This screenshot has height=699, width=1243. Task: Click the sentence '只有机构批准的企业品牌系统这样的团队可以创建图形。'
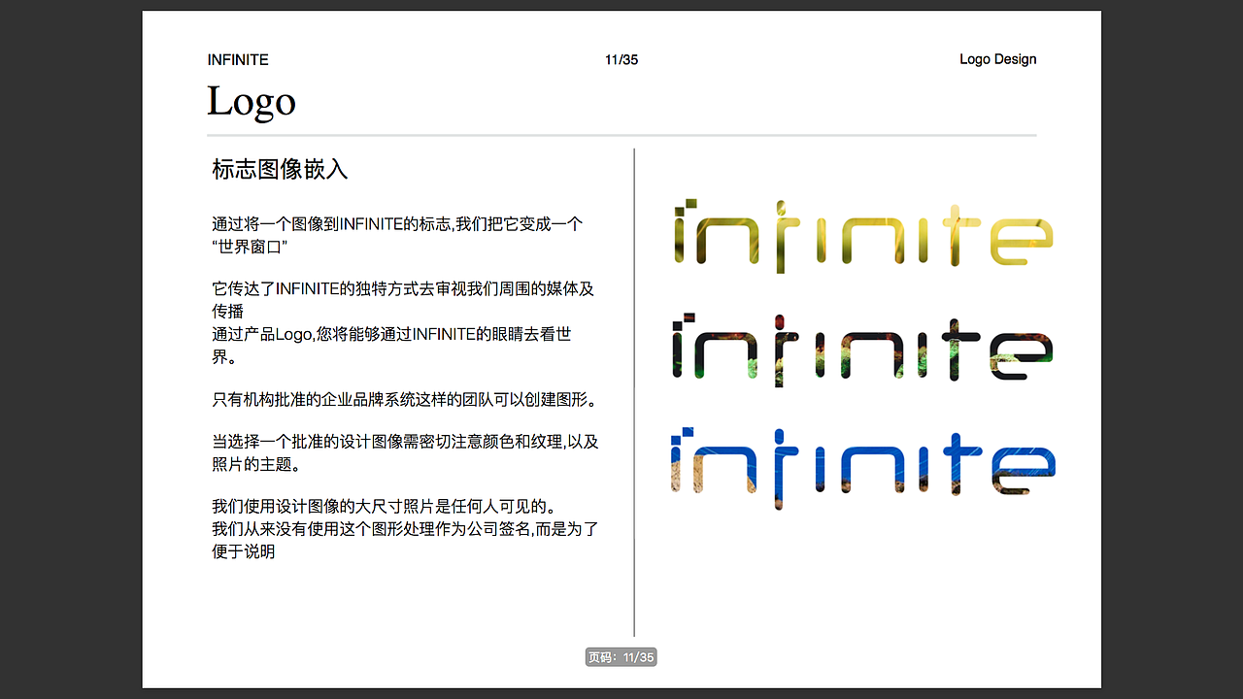404,399
